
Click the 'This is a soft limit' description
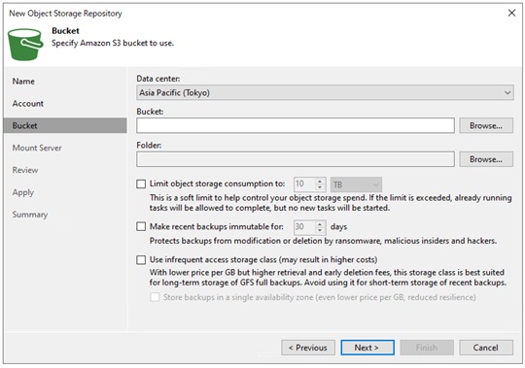coord(331,203)
